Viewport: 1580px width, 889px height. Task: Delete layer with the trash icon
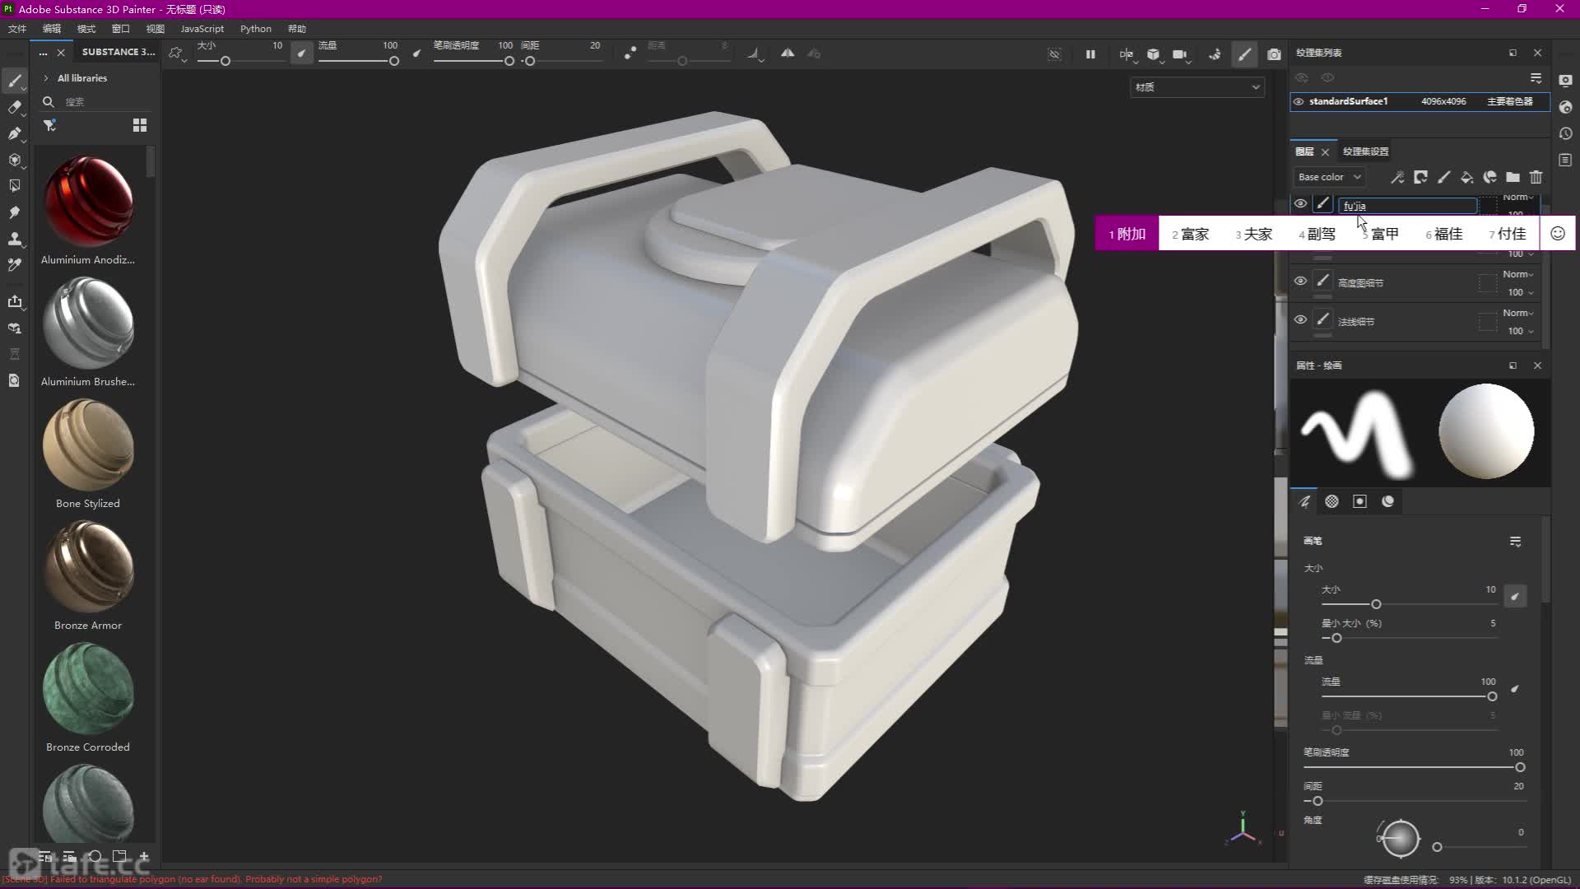coord(1536,177)
